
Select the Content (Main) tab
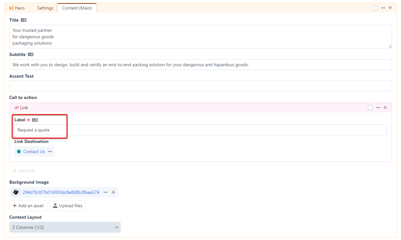tap(77, 8)
